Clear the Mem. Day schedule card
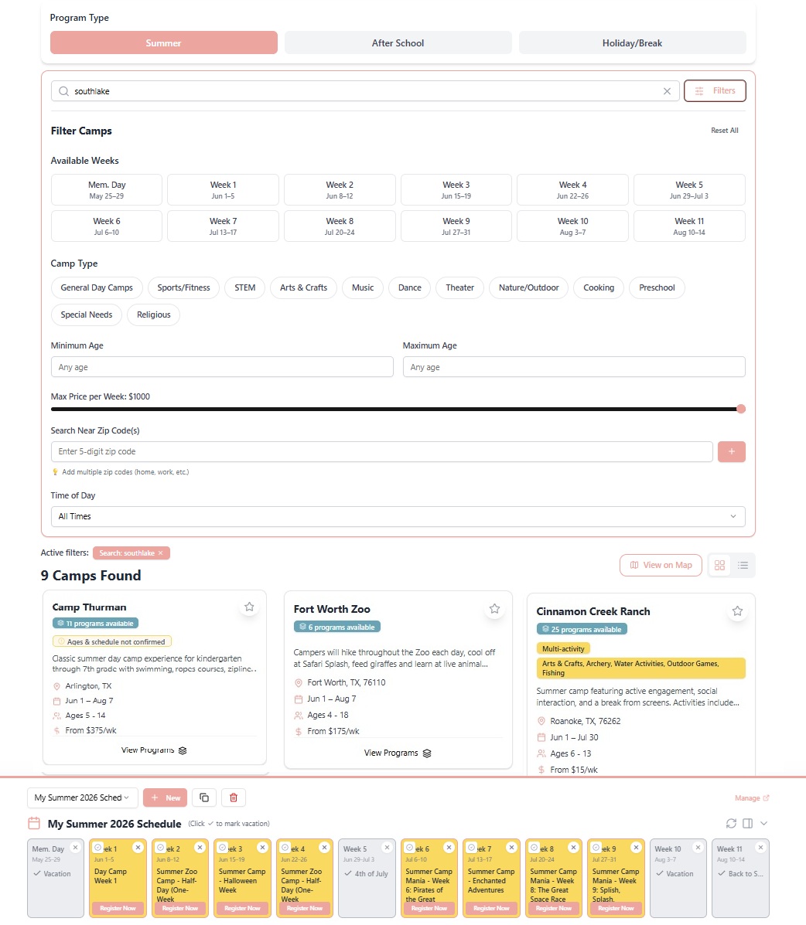 [x=75, y=847]
